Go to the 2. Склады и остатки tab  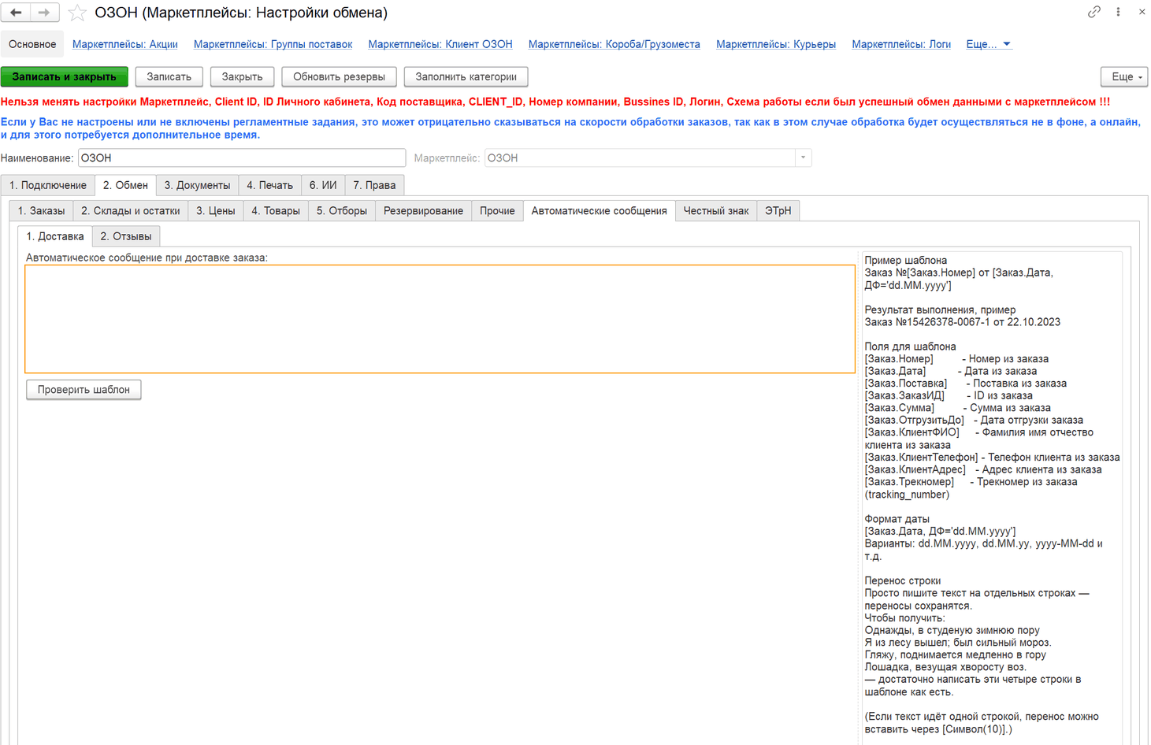pos(131,210)
